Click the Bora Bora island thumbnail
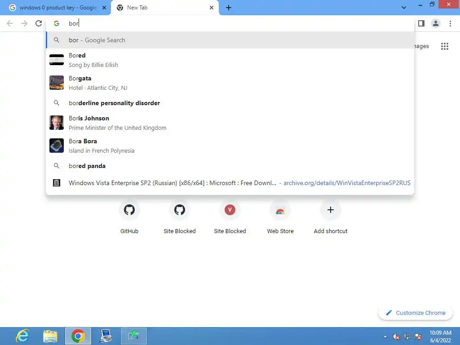This screenshot has height=345, width=460. click(57, 146)
